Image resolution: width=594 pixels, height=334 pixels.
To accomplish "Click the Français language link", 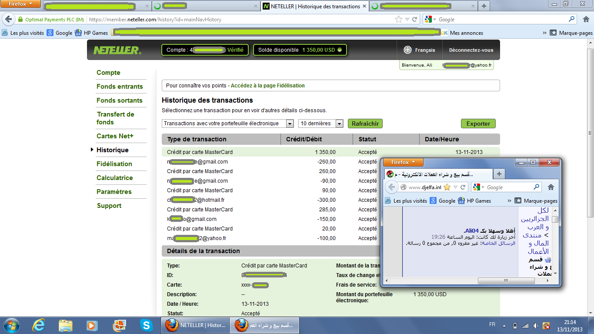I will tap(425, 50).
